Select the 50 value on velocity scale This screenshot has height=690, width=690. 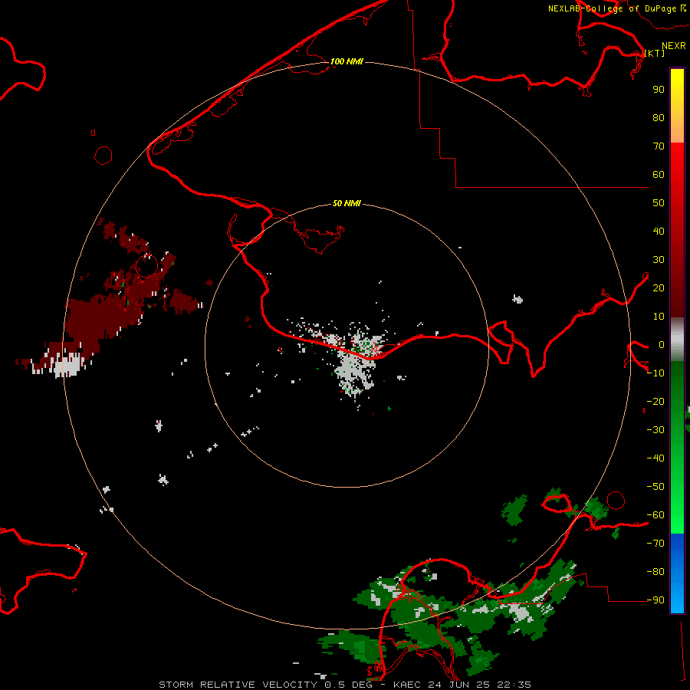(x=659, y=203)
